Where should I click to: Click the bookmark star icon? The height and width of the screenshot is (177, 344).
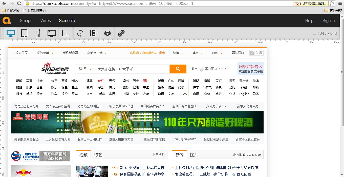pos(332,4)
